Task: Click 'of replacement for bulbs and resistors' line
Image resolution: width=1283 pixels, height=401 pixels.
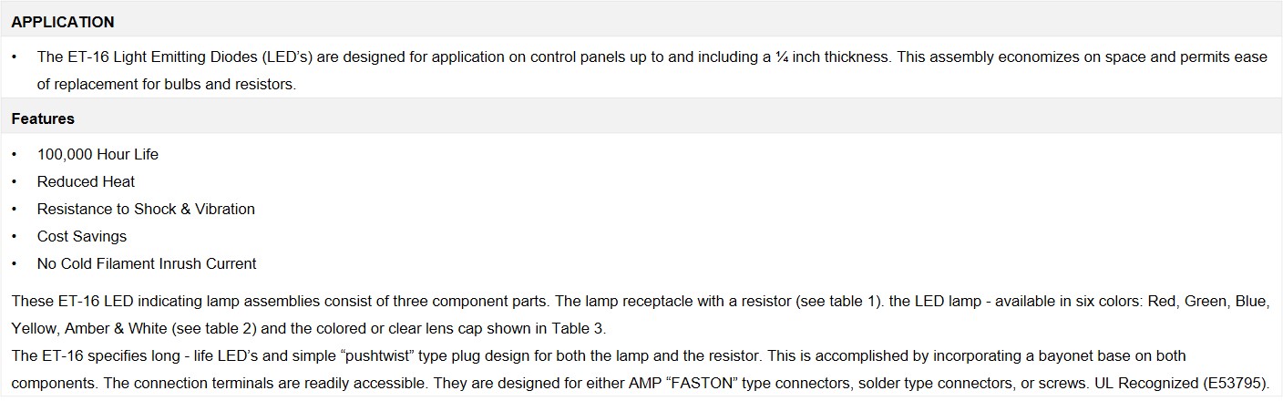Action: [167, 84]
